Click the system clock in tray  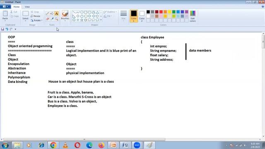pos(255,145)
